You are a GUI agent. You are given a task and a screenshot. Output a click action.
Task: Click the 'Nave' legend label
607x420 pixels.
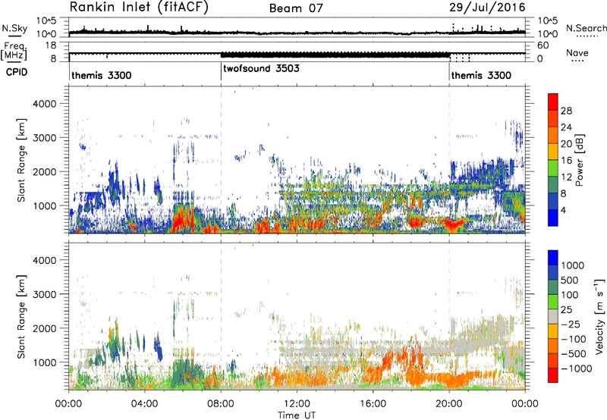[577, 53]
